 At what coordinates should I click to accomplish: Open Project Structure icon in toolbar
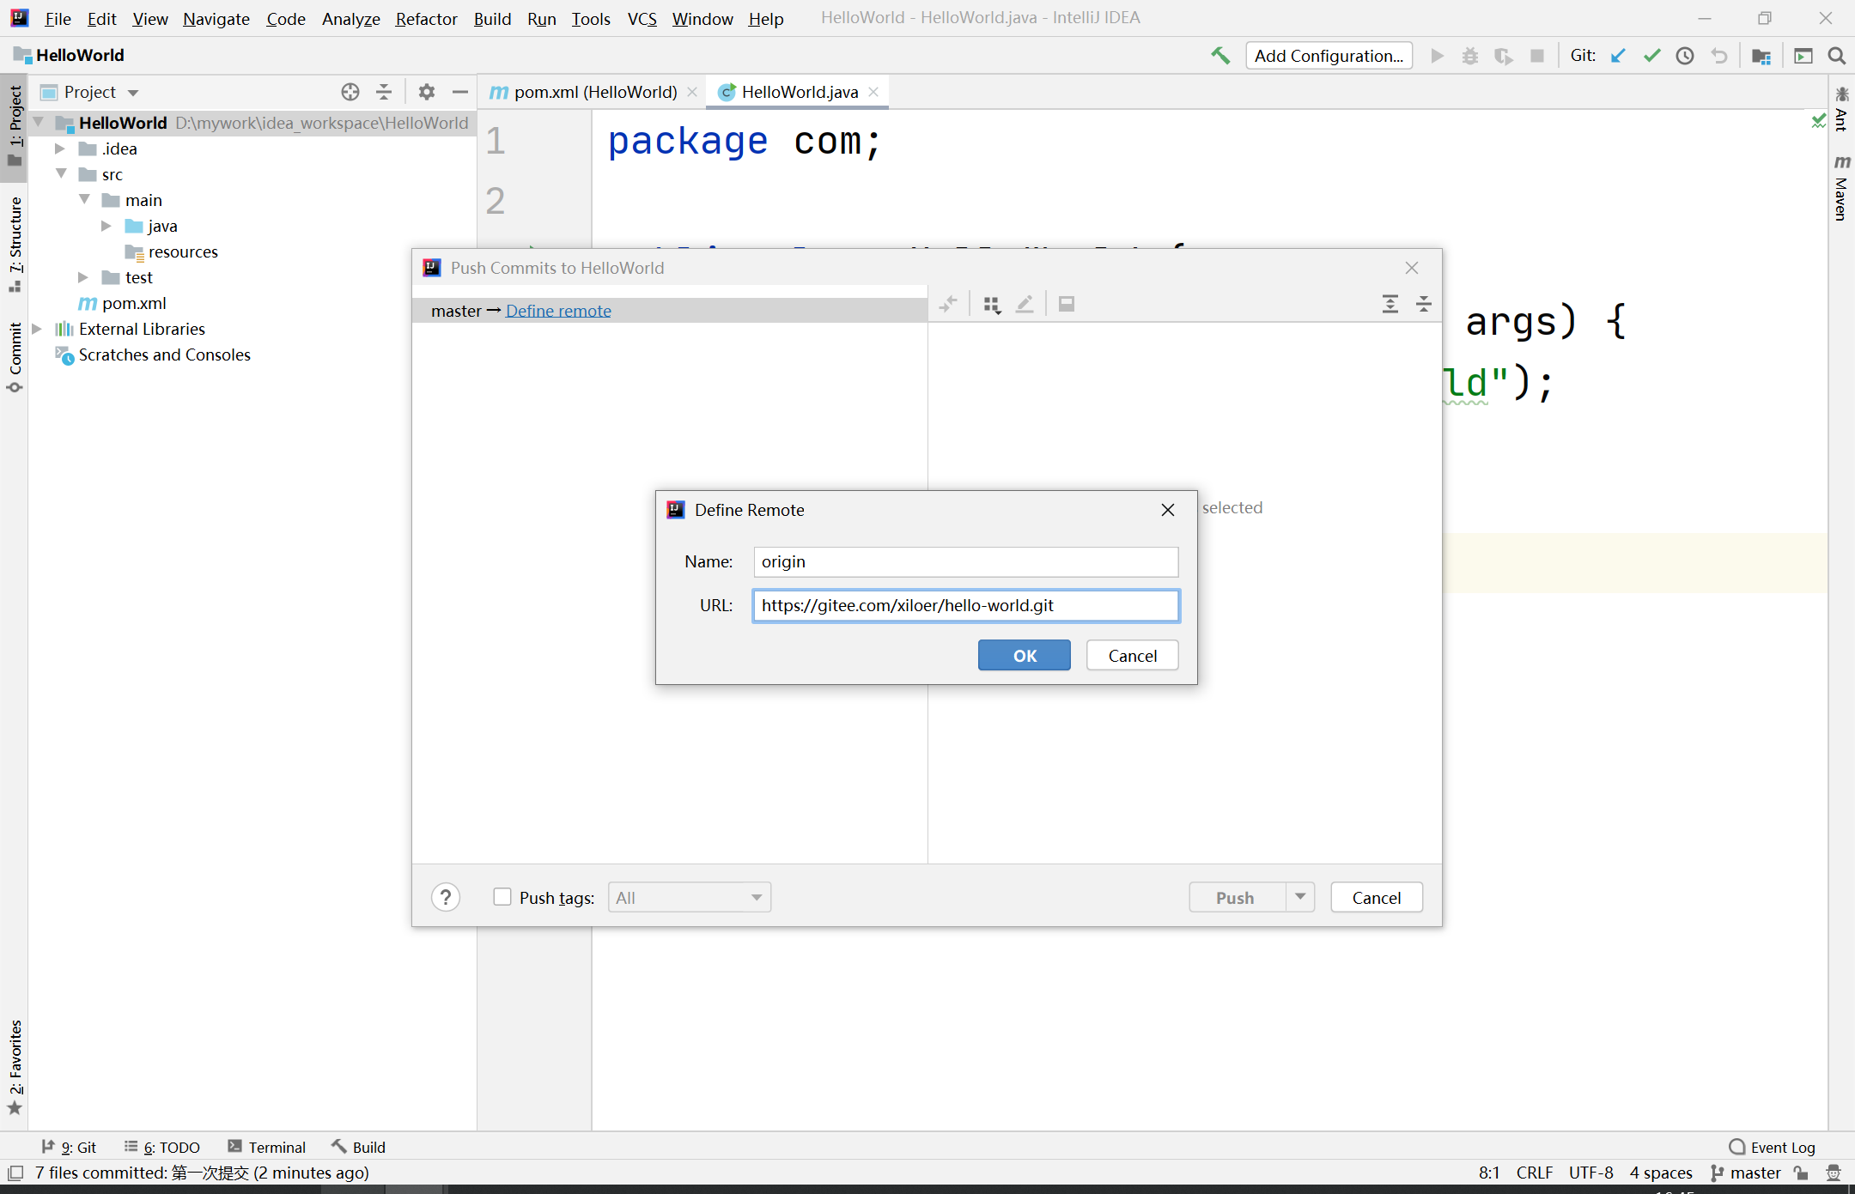coord(1761,56)
